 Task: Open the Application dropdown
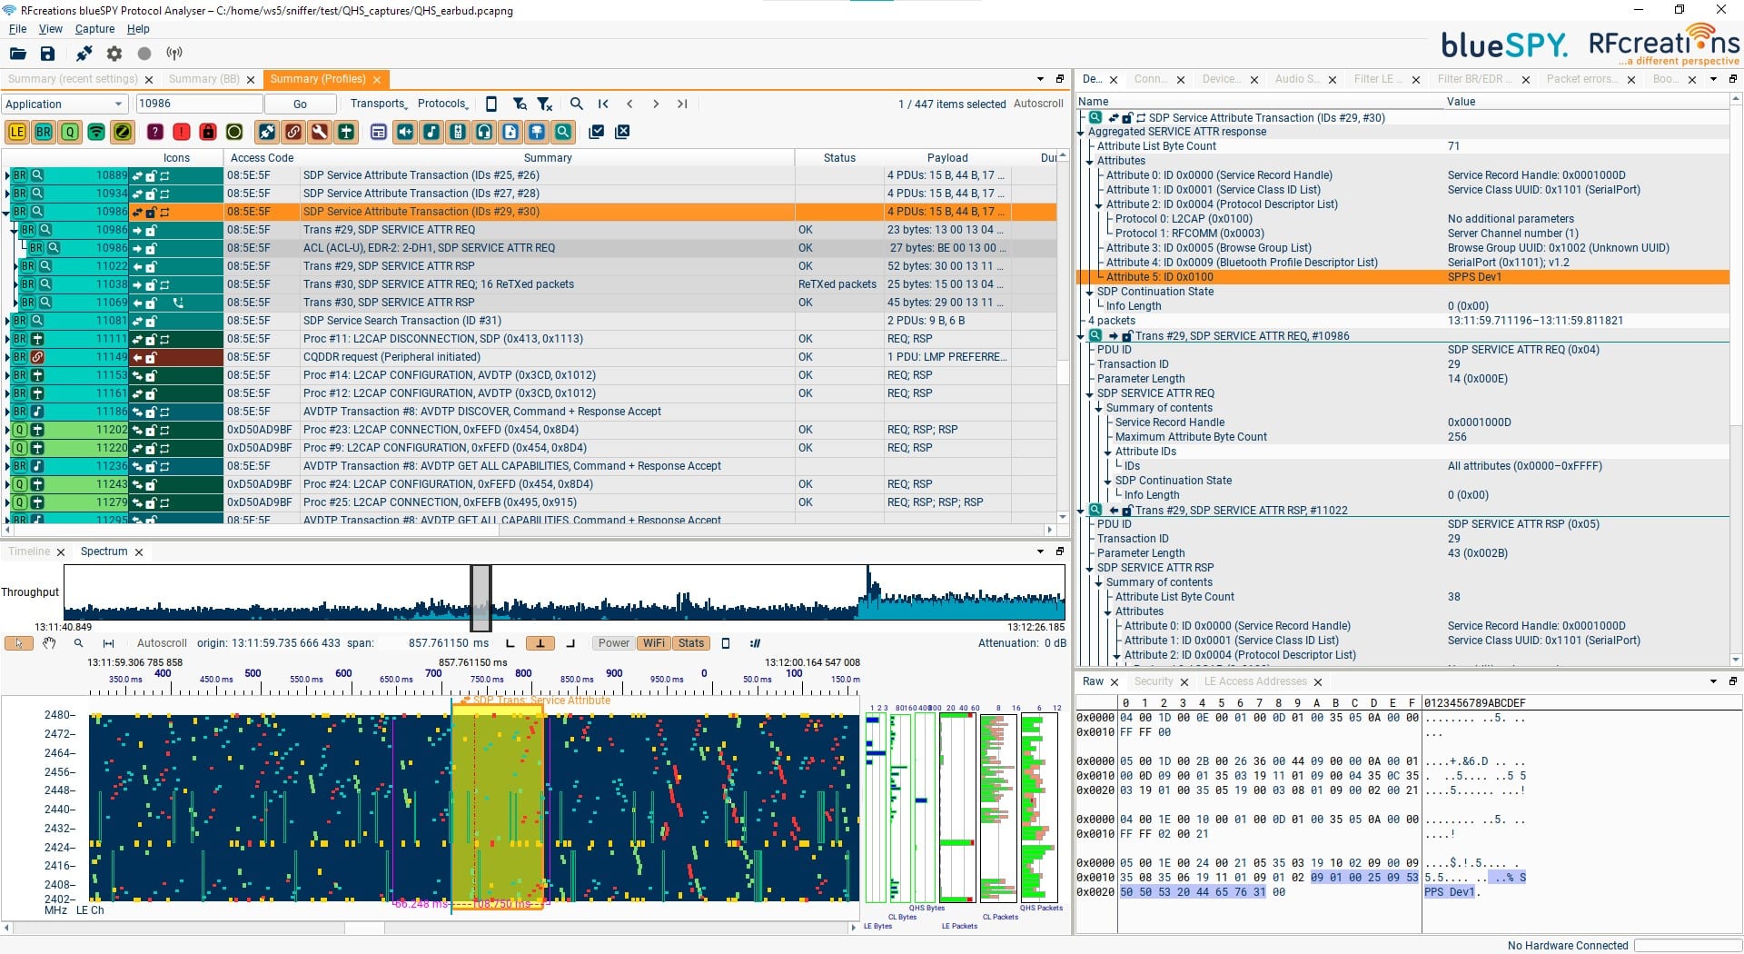click(x=64, y=104)
